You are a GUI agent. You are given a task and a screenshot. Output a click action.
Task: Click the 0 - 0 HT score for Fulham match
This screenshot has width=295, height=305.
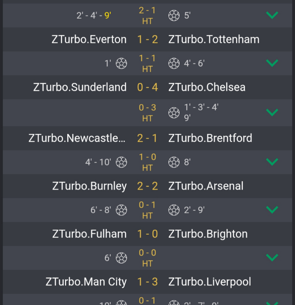tap(147, 258)
